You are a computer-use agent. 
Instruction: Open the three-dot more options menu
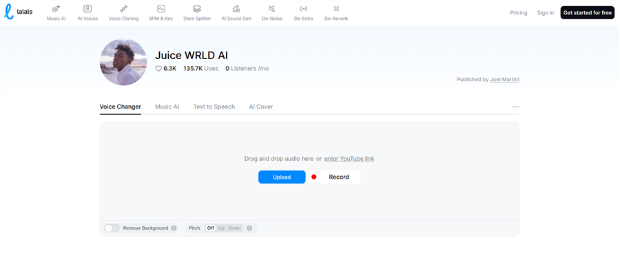point(515,107)
